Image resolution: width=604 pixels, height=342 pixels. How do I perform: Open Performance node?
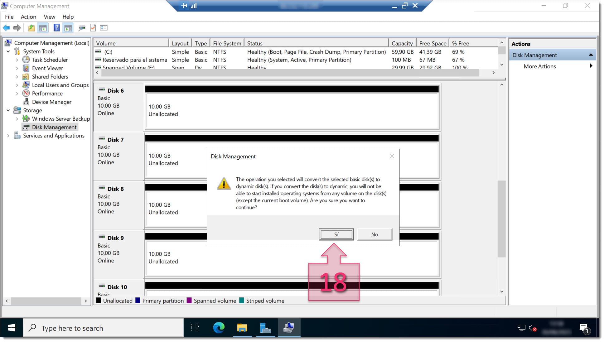coord(47,94)
